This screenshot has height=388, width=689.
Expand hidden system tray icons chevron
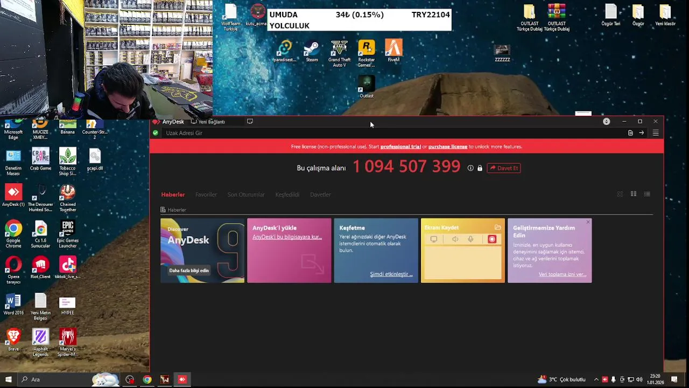[596, 379]
